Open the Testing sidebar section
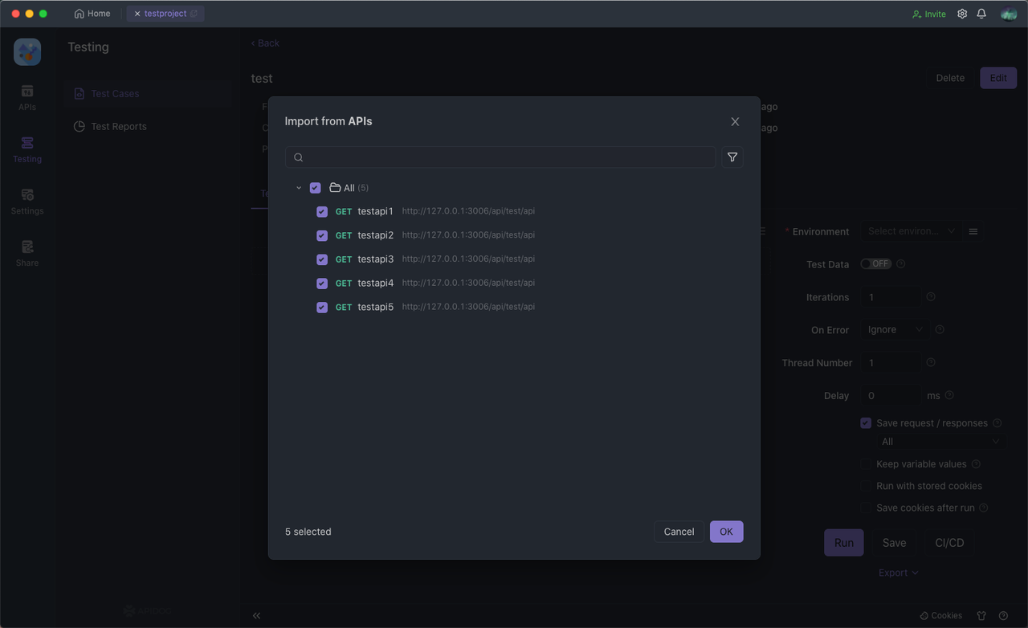The image size is (1028, 628). click(27, 149)
